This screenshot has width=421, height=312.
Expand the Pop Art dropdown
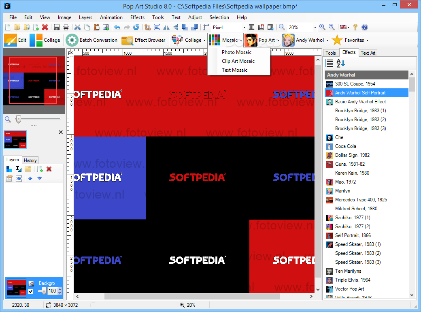pos(278,40)
